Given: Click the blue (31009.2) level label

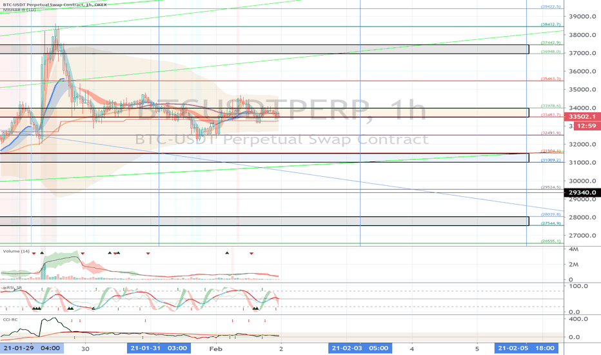Looking at the screenshot, I should pos(551,160).
